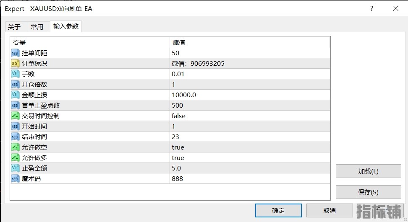
Task: Click the double-type icon beside 手数
Action: coord(15,74)
